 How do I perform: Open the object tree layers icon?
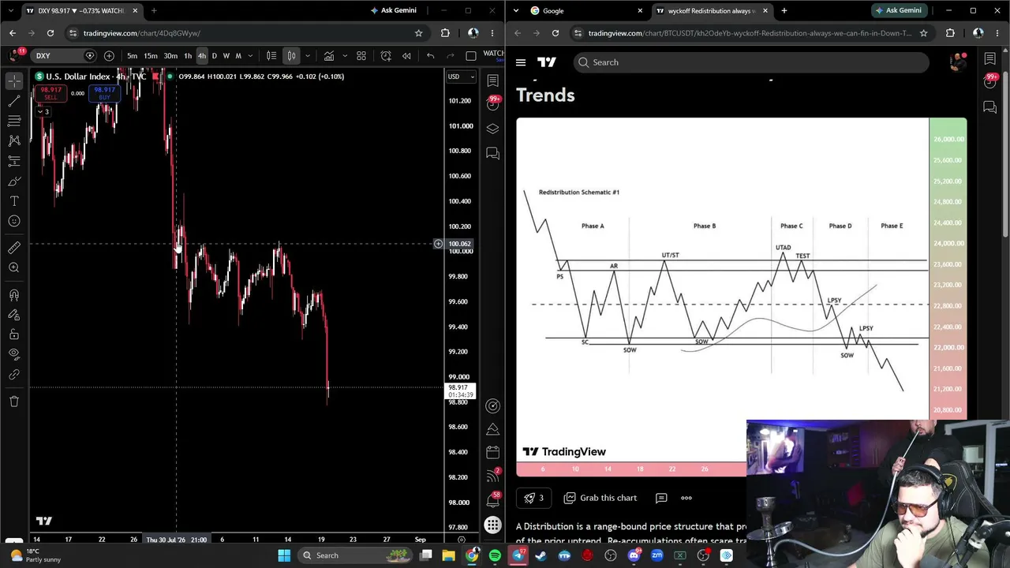(x=493, y=129)
